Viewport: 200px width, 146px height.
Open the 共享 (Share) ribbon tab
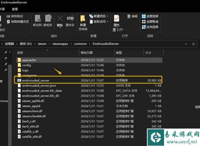[x=2, y=9]
